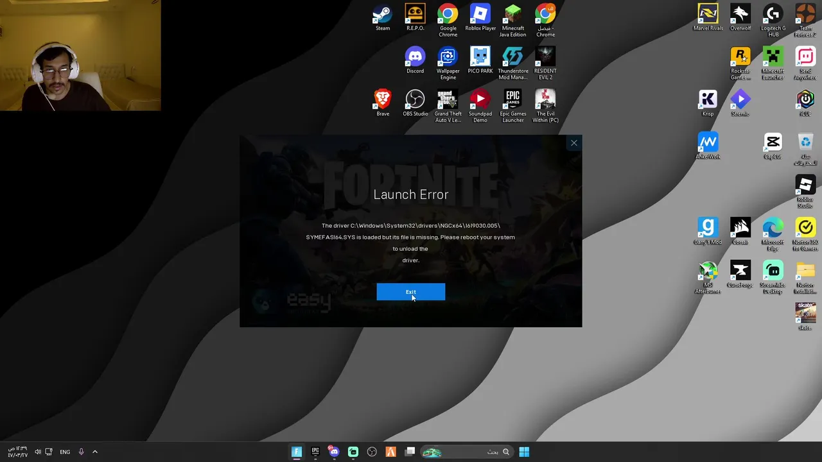Open Thunderstore Mod Manager shortcut
The image size is (822, 462).
(512, 64)
